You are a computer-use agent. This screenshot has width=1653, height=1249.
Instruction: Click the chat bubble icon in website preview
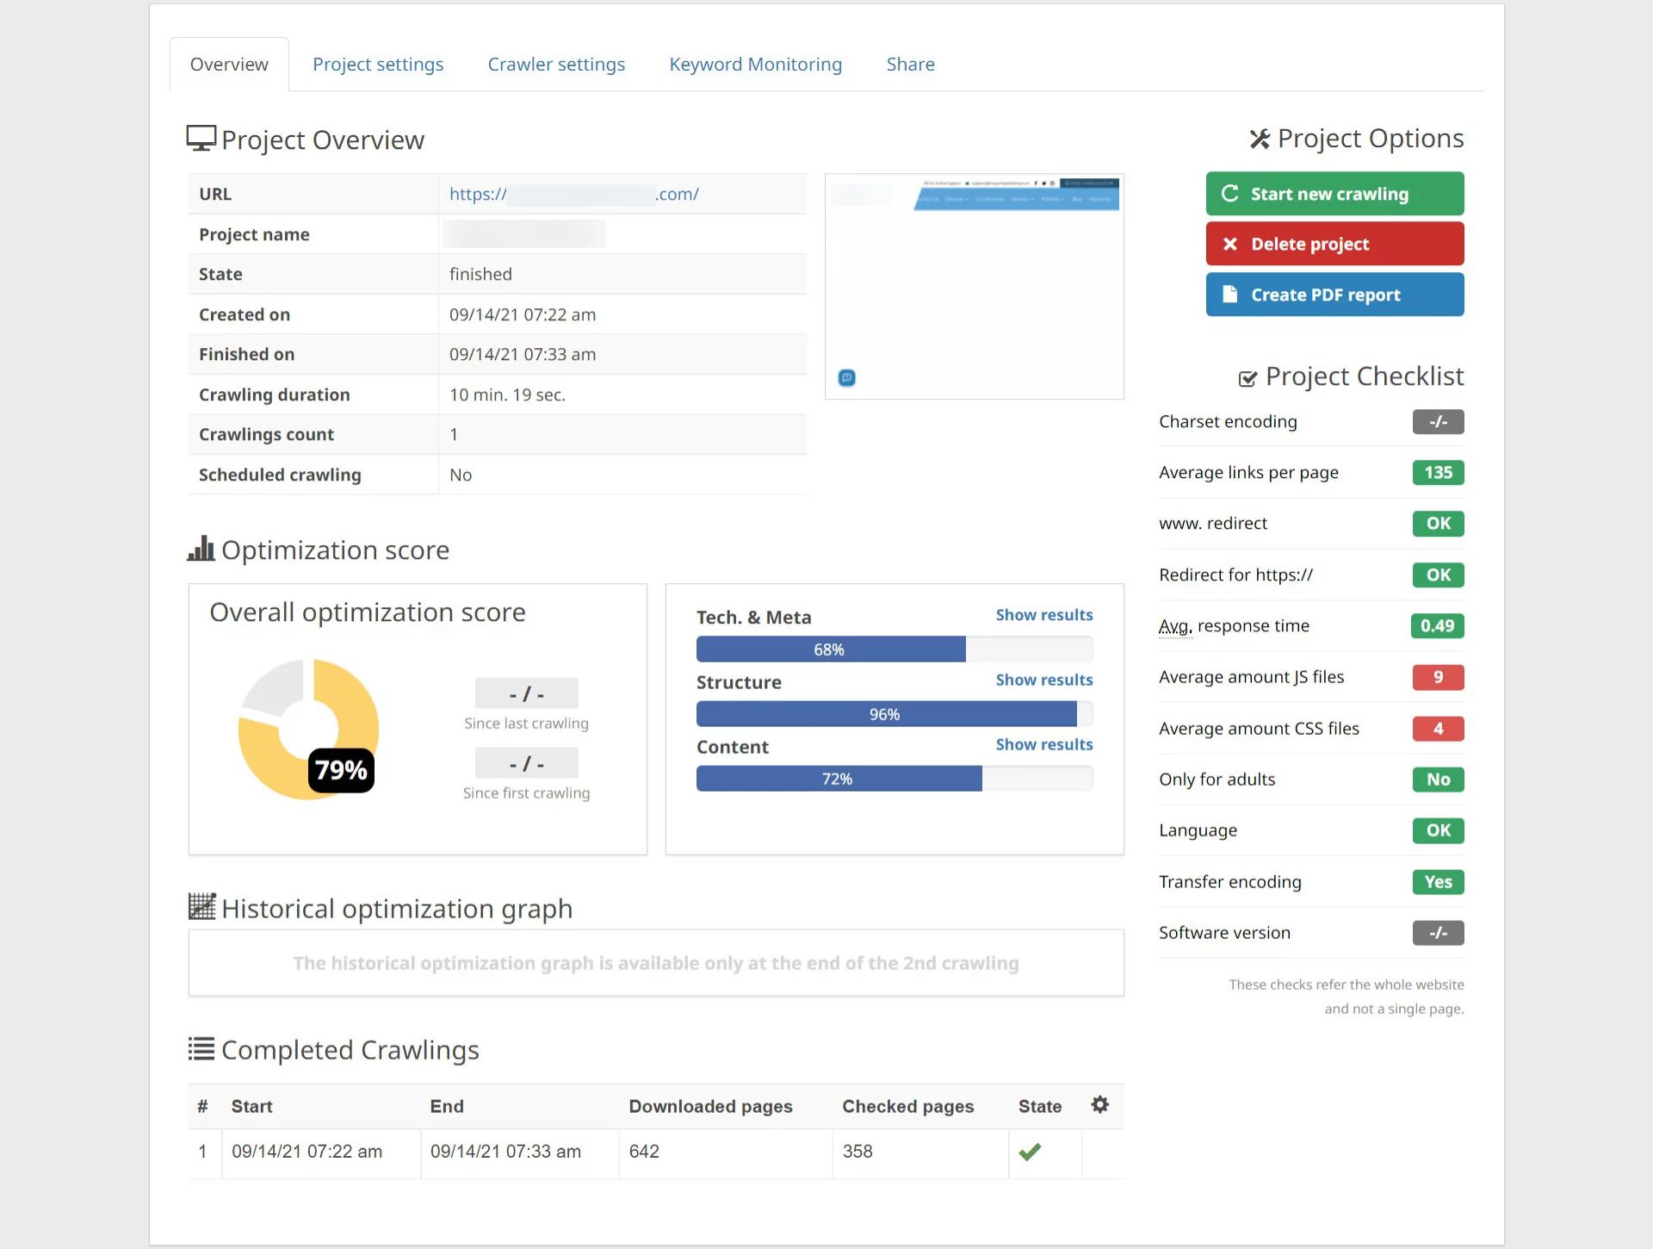(x=847, y=378)
